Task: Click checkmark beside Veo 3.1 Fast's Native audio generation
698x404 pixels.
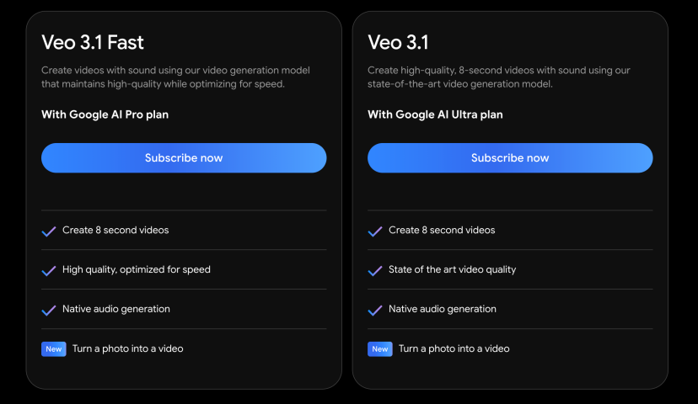Action: [49, 310]
